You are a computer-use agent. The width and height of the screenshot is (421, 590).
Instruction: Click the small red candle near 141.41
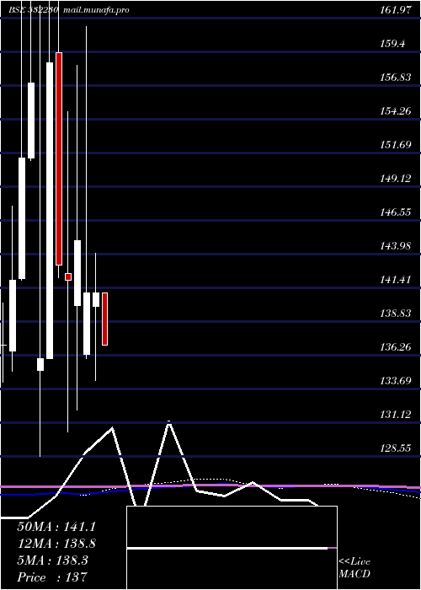tap(68, 277)
